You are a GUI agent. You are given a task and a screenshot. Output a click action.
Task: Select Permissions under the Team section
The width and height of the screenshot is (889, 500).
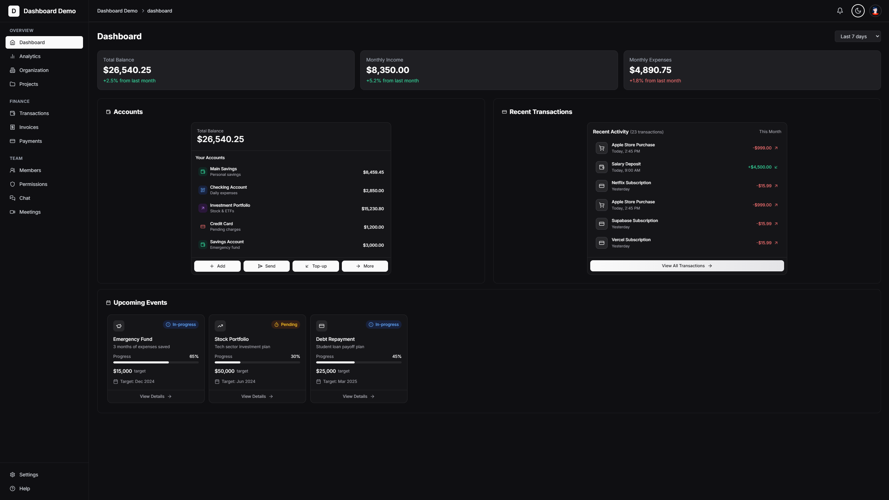pos(33,184)
